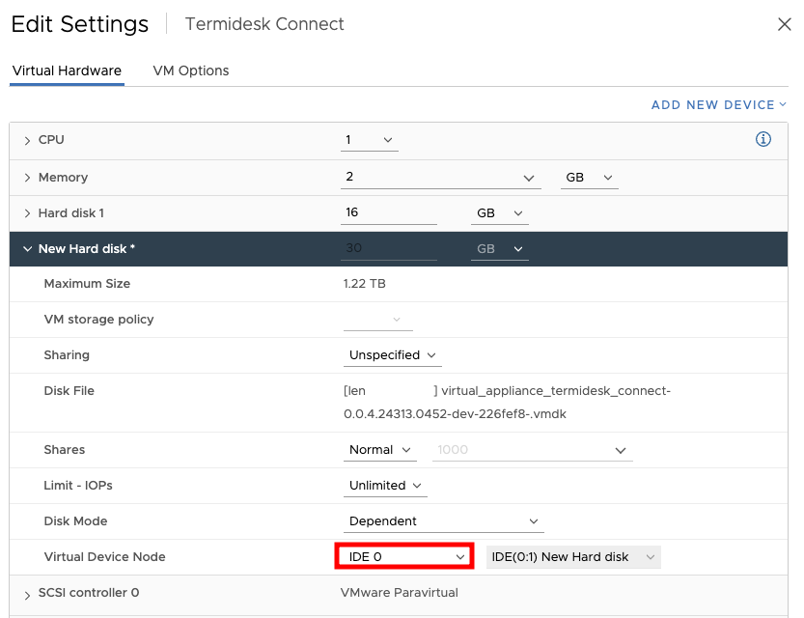Expand the Hard disk 1 row
804x618 pixels.
pos(27,213)
